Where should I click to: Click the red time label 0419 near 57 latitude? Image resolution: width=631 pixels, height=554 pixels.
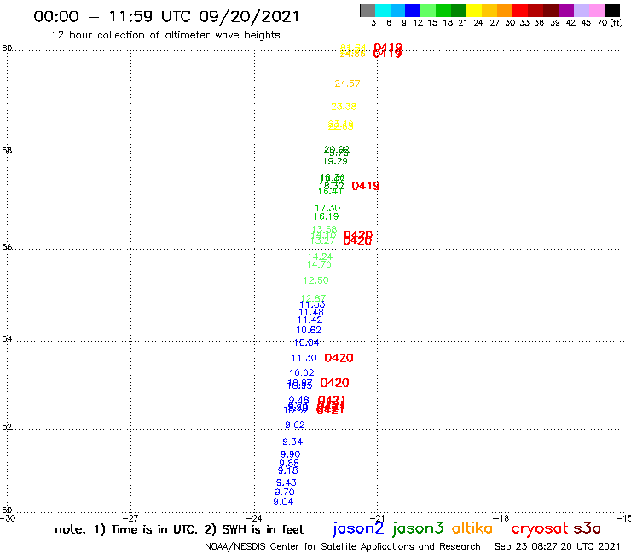pos(366,186)
